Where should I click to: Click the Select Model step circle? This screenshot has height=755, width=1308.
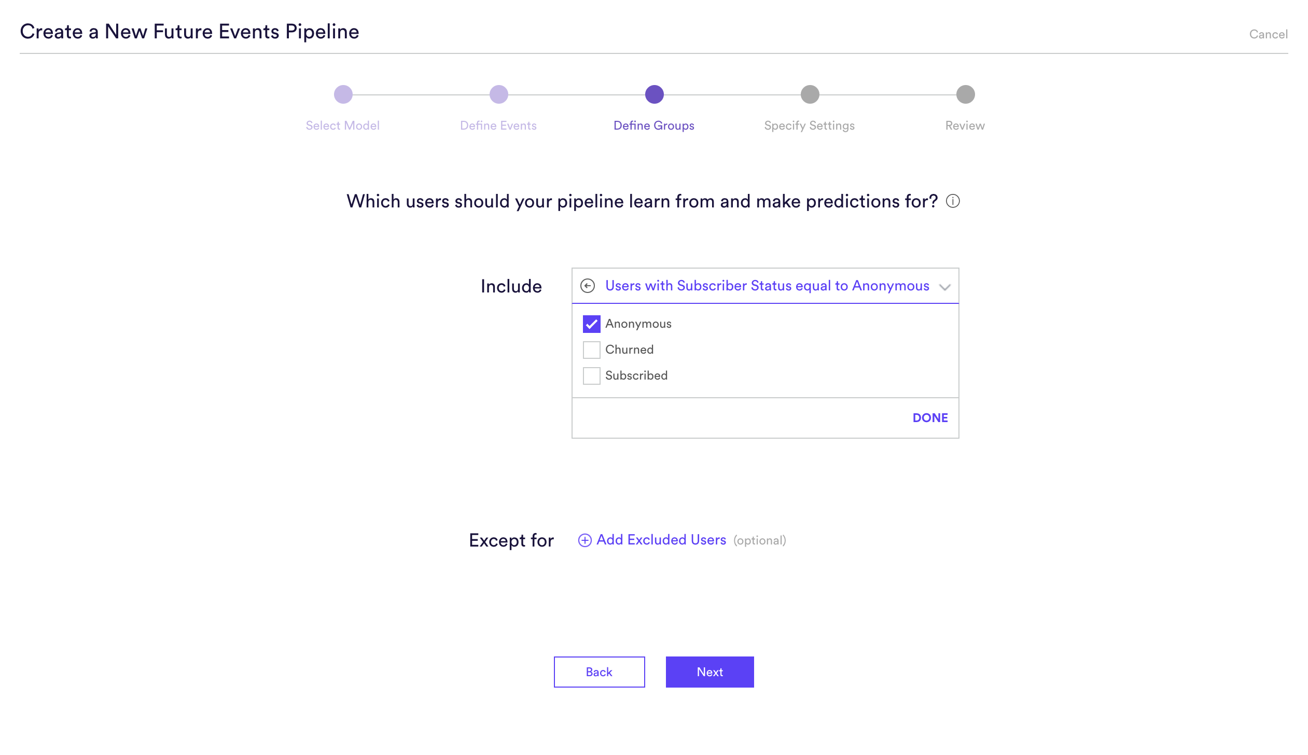coord(343,94)
